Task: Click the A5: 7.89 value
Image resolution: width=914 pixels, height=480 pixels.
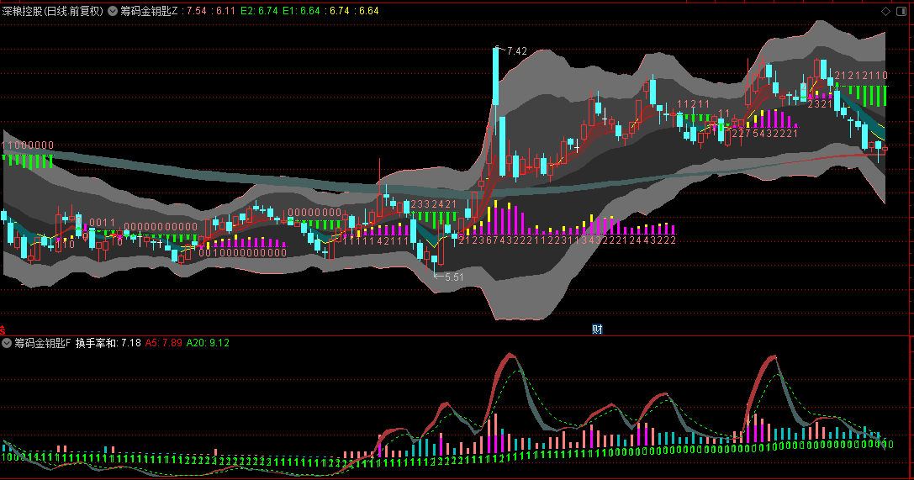Action: tap(164, 343)
